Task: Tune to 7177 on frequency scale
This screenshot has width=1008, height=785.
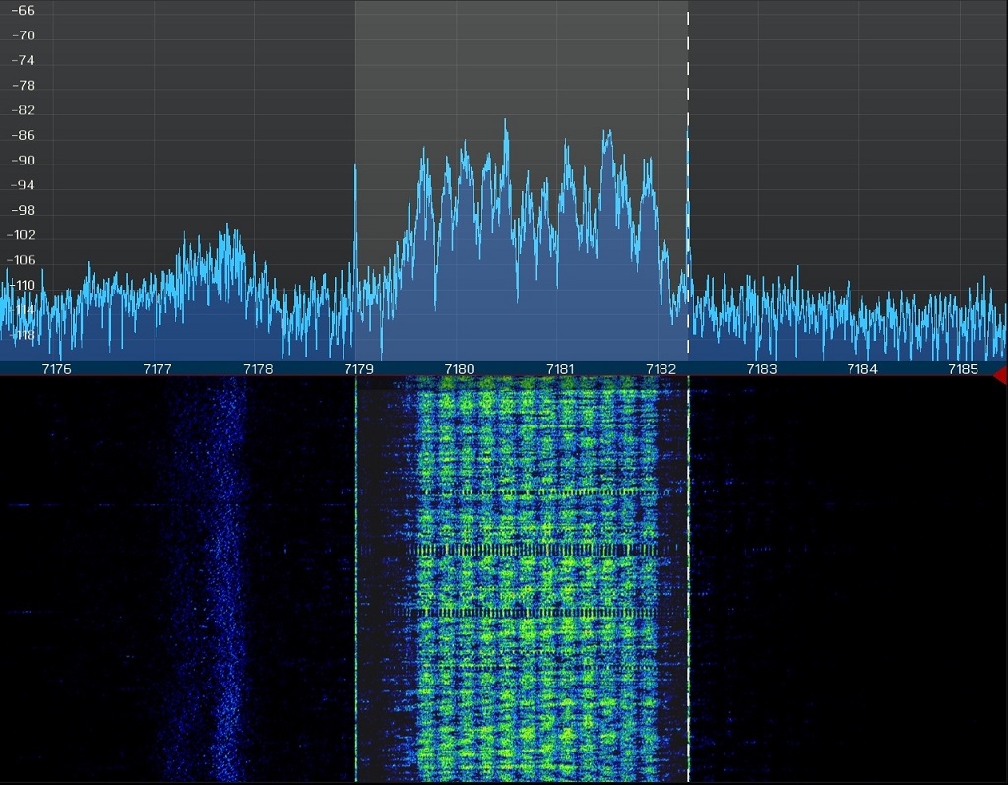Action: coord(157,369)
